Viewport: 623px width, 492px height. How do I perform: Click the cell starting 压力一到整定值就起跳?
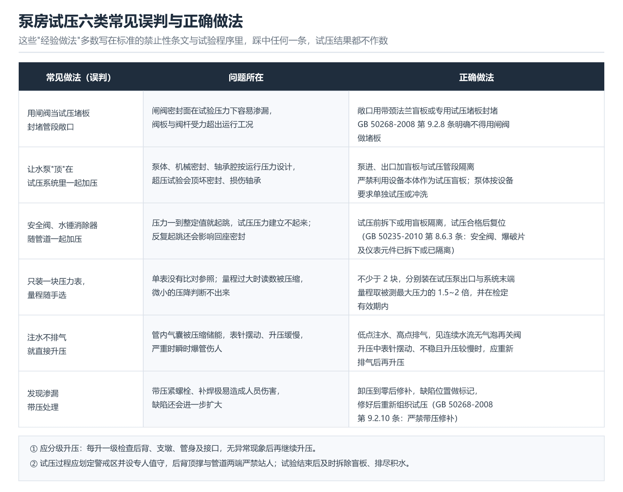(246, 231)
